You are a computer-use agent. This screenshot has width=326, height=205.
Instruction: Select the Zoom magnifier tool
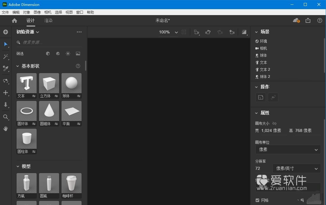[x=6, y=117]
